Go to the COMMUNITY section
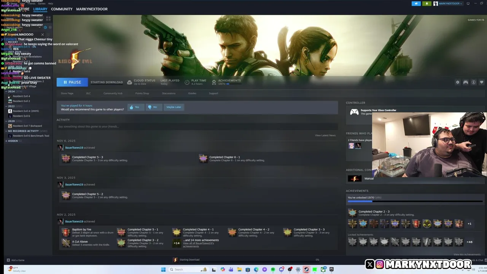The width and height of the screenshot is (487, 274). (x=62, y=9)
